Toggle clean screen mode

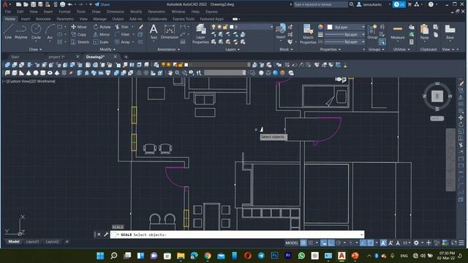(453, 243)
